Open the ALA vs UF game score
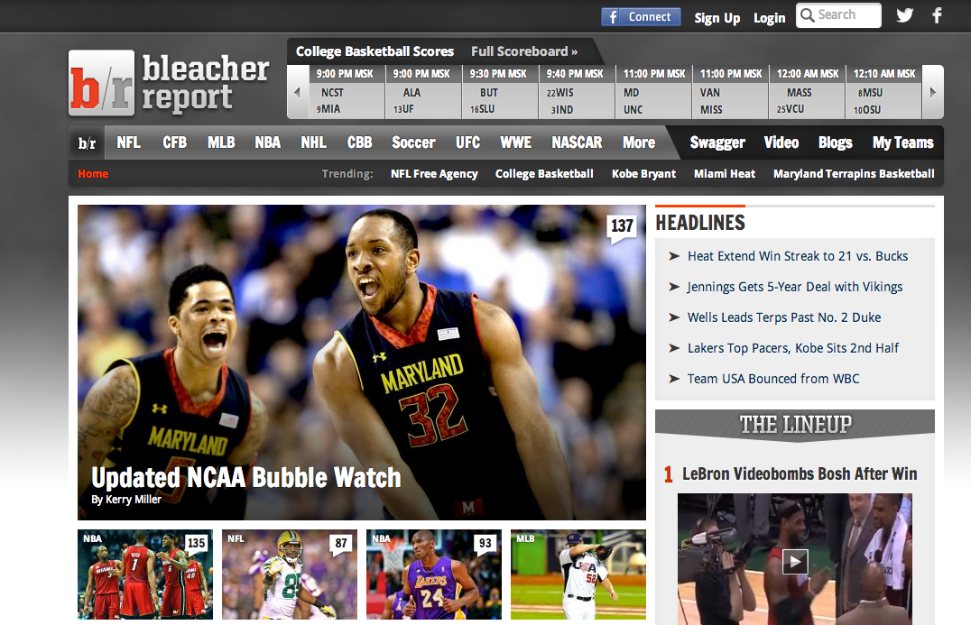The height and width of the screenshot is (625, 971). pyautogui.click(x=423, y=92)
